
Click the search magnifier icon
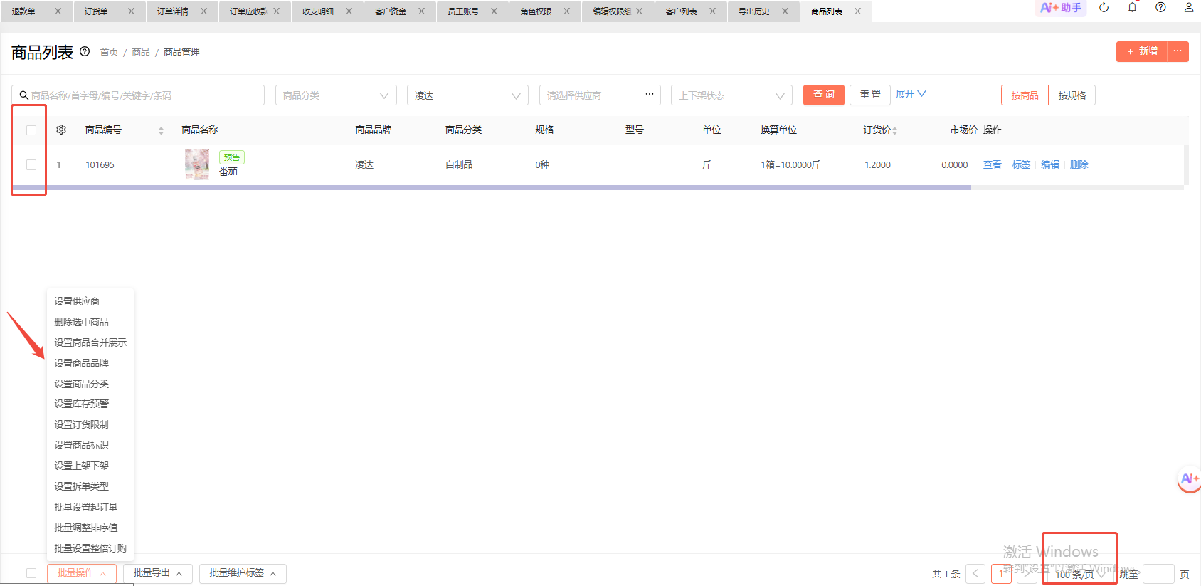24,95
